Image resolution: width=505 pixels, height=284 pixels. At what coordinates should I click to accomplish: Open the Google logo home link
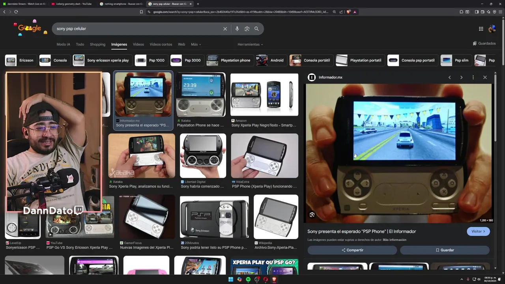tap(30, 28)
